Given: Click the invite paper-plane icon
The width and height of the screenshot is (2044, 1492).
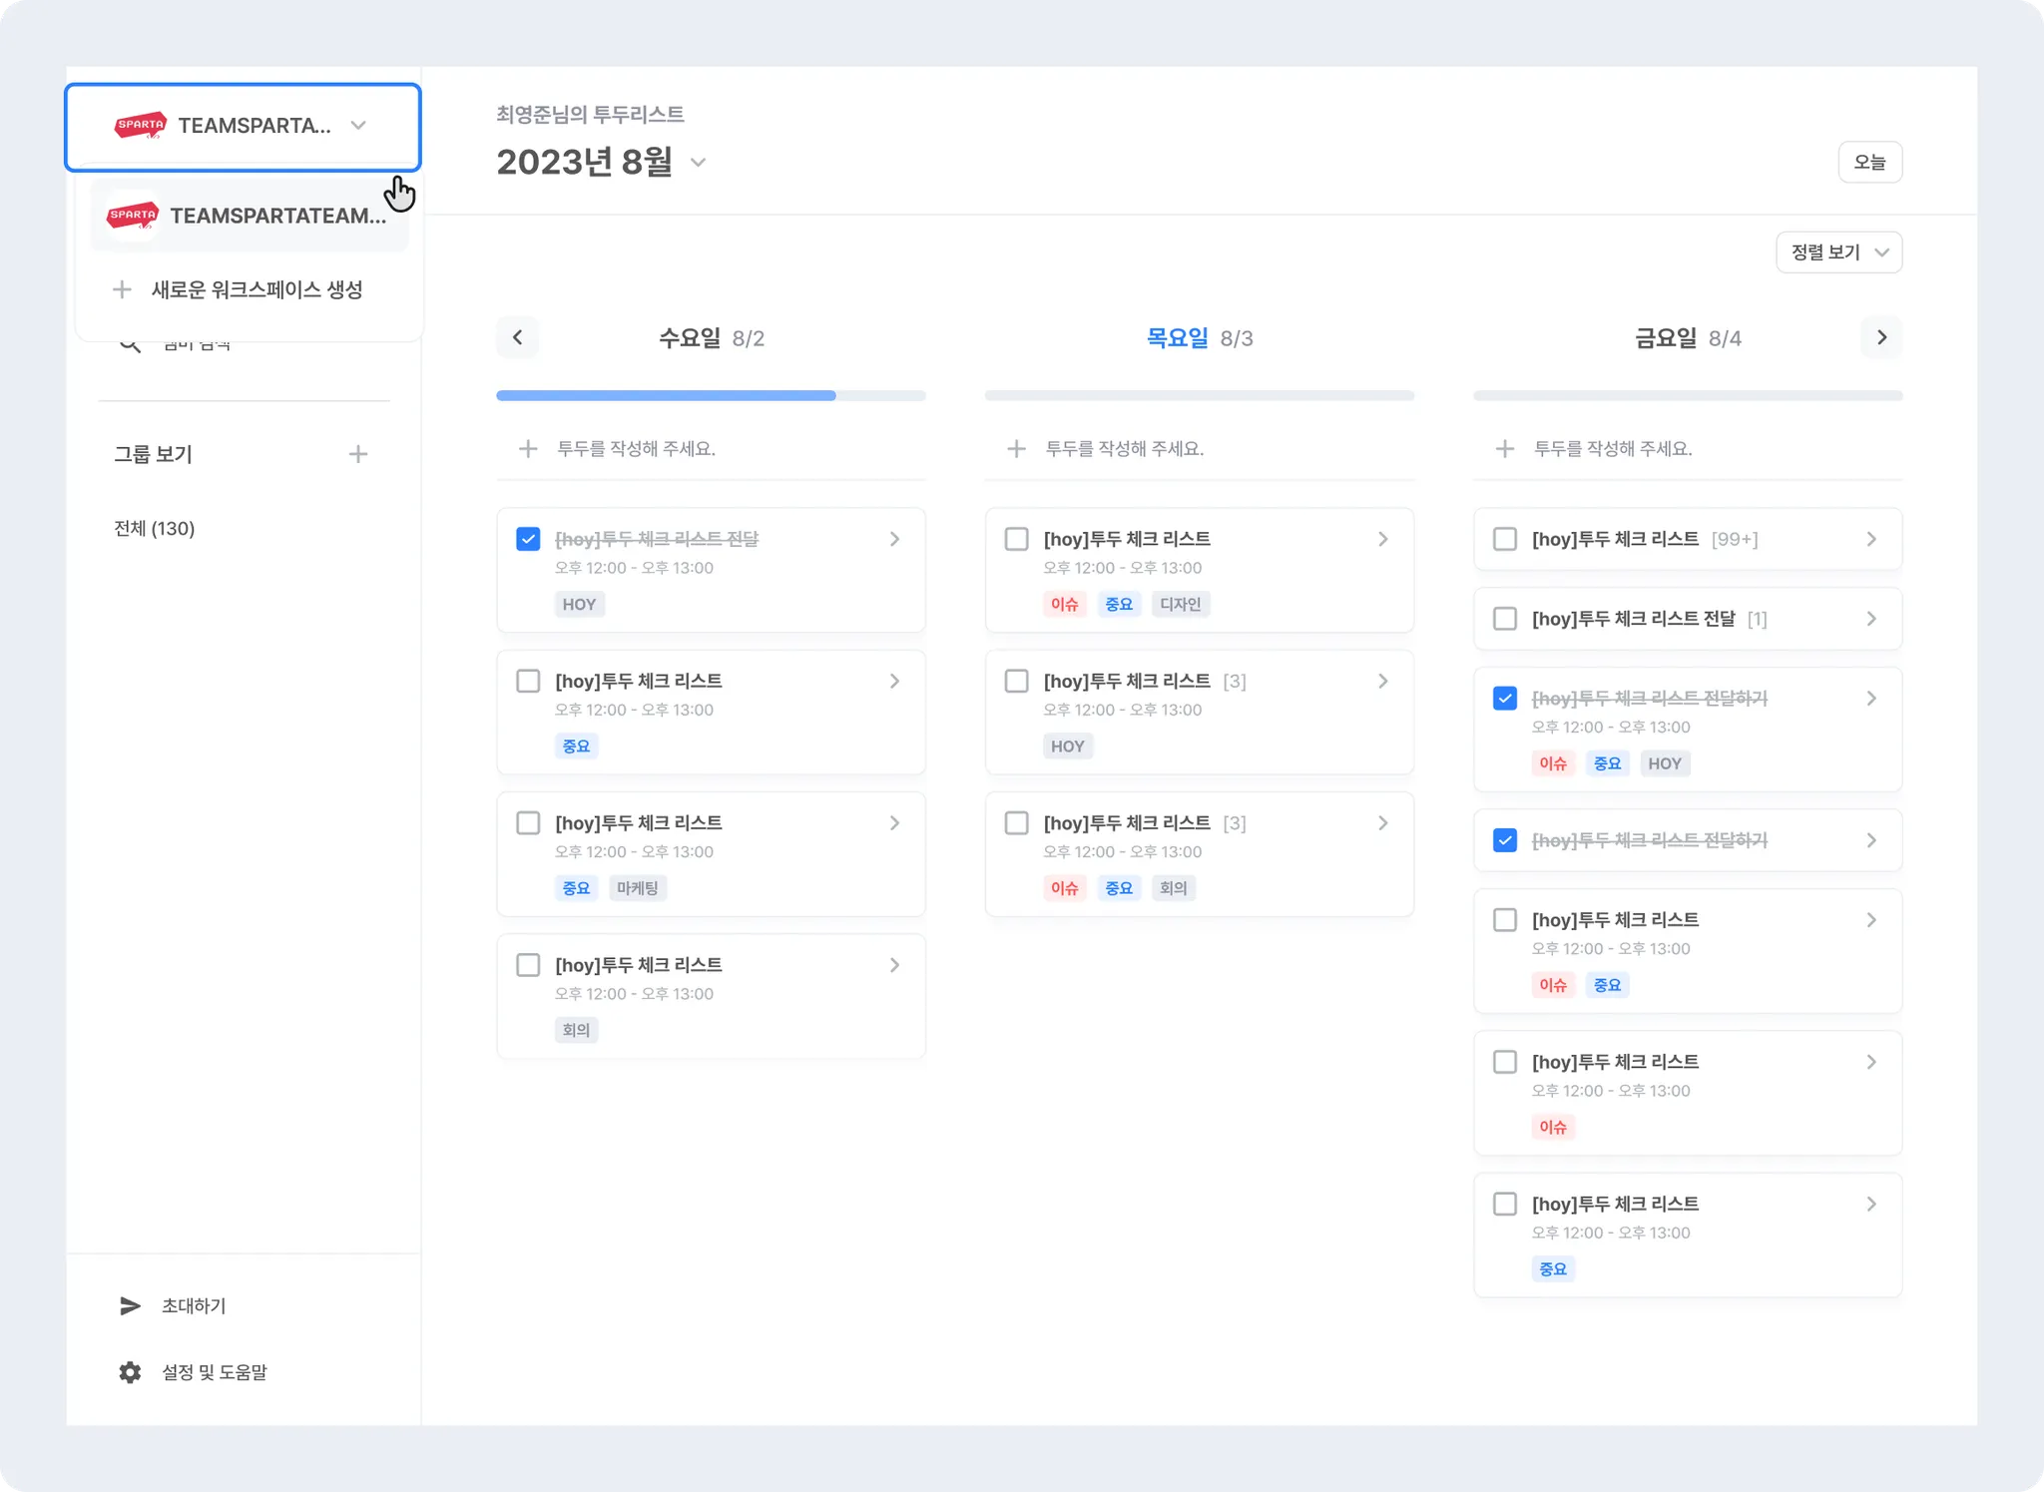Looking at the screenshot, I should [130, 1305].
